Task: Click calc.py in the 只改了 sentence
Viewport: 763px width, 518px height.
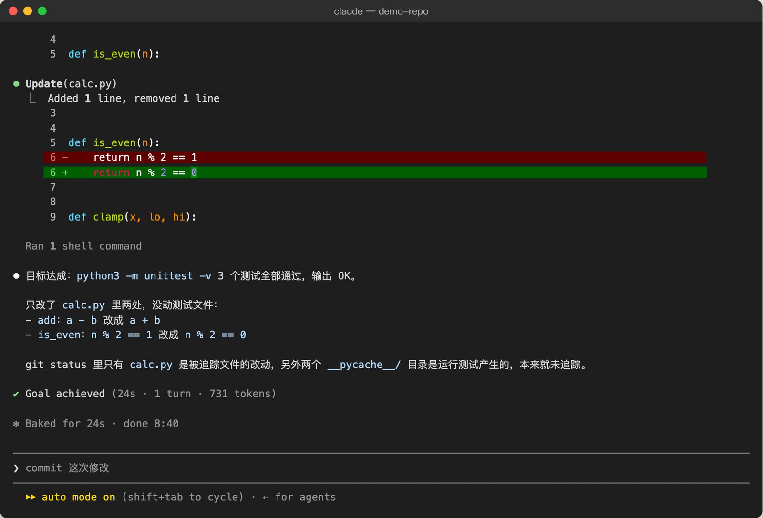Action: pyautogui.click(x=83, y=305)
